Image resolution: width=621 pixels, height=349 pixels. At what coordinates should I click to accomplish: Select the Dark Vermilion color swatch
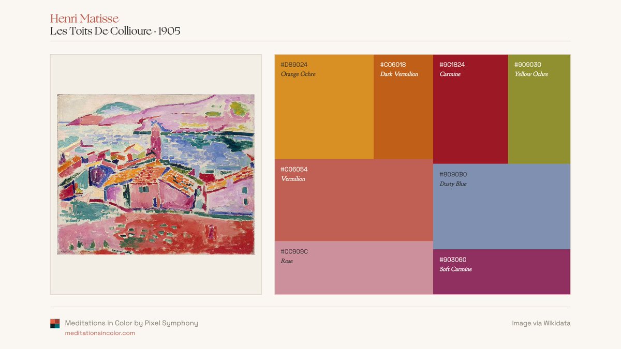[x=403, y=107]
